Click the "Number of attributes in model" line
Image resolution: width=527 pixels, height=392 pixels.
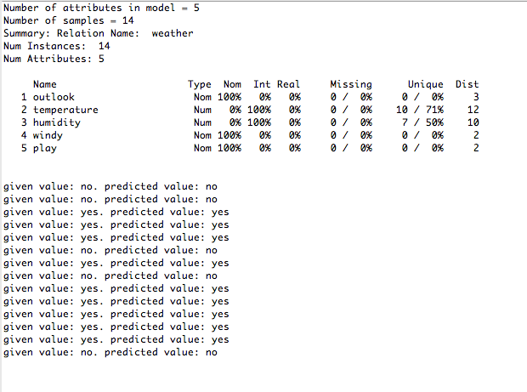pyautogui.click(x=104, y=8)
